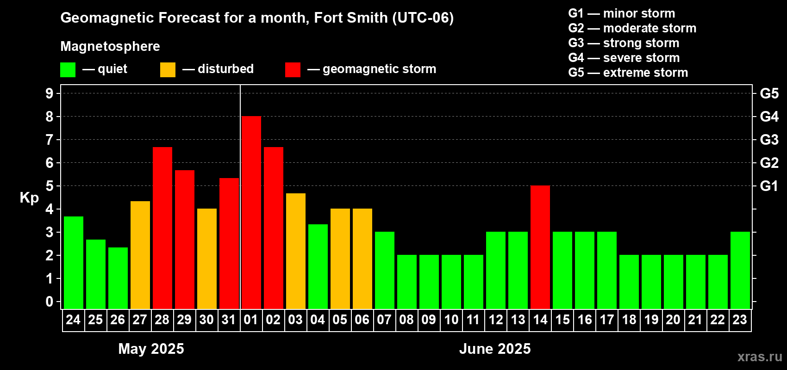
Task: Click the orange bar for June 03
Action: click(x=296, y=251)
